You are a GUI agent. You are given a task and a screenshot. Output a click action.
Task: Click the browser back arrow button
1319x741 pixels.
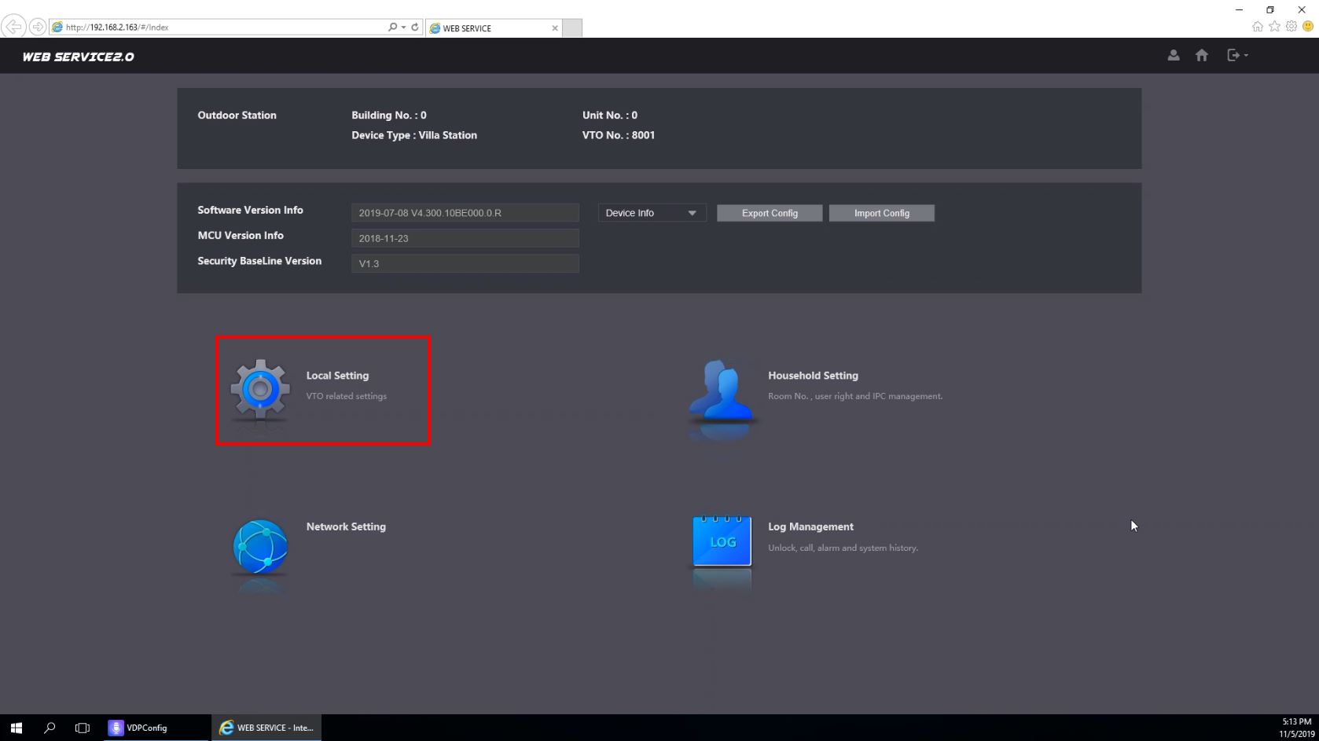pyautogui.click(x=13, y=27)
